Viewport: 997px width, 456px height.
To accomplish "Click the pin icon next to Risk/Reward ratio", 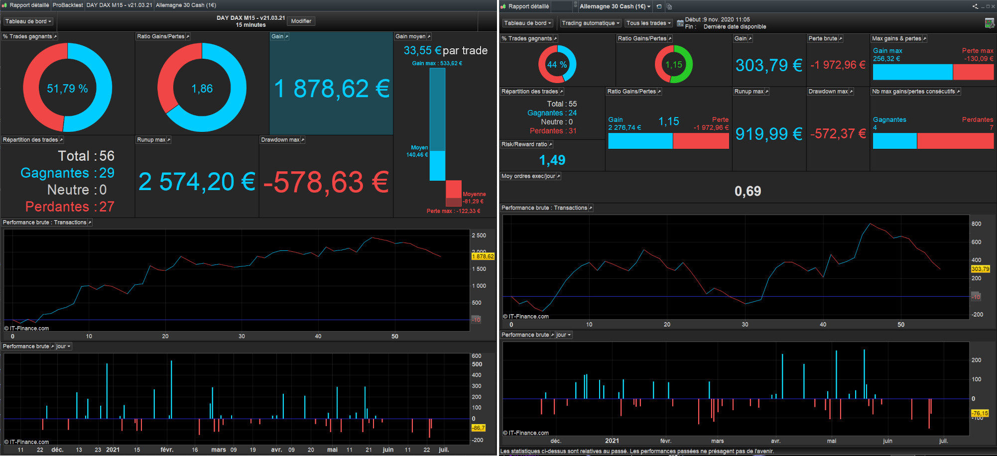I will [550, 144].
